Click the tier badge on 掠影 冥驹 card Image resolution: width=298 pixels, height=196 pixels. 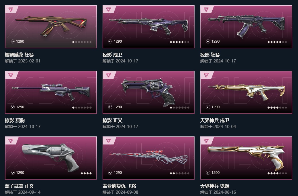coord(11,75)
